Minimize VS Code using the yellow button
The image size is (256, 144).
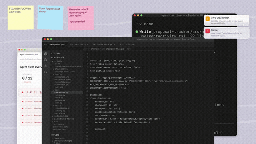click(48, 39)
